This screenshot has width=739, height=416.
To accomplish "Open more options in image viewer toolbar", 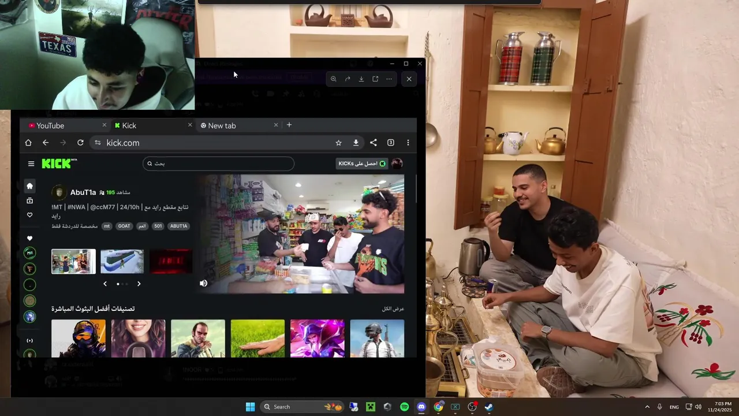I will tap(389, 79).
